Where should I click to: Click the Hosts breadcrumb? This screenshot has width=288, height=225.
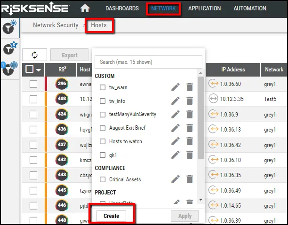(99, 25)
